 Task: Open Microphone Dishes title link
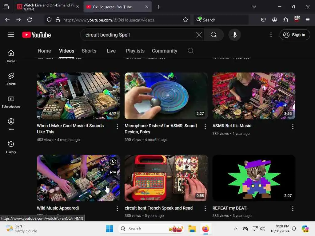[161, 129]
